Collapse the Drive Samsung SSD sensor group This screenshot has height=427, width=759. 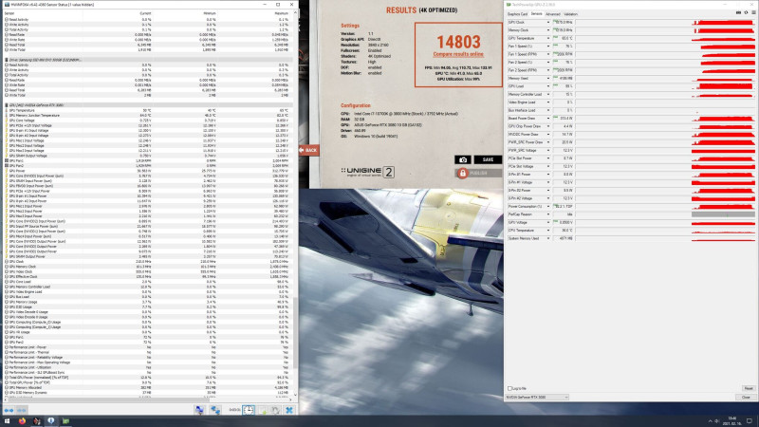7,60
